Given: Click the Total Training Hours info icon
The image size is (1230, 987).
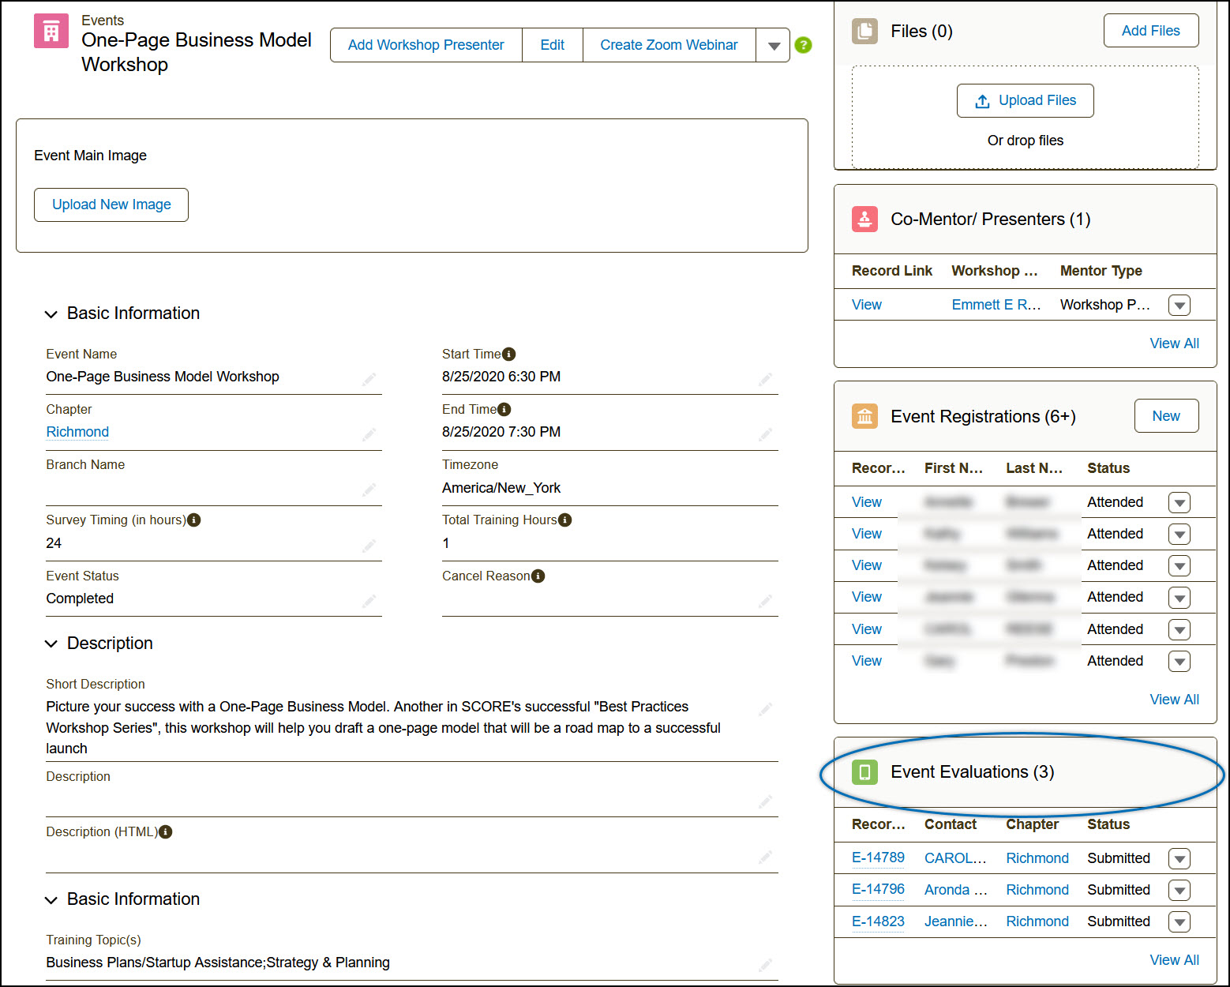Looking at the screenshot, I should pyautogui.click(x=564, y=520).
